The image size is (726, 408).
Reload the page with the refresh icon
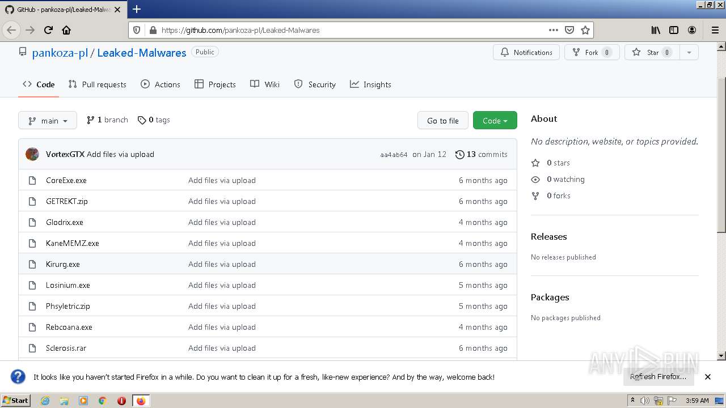click(48, 30)
